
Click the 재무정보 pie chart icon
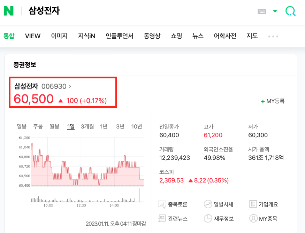point(208,218)
